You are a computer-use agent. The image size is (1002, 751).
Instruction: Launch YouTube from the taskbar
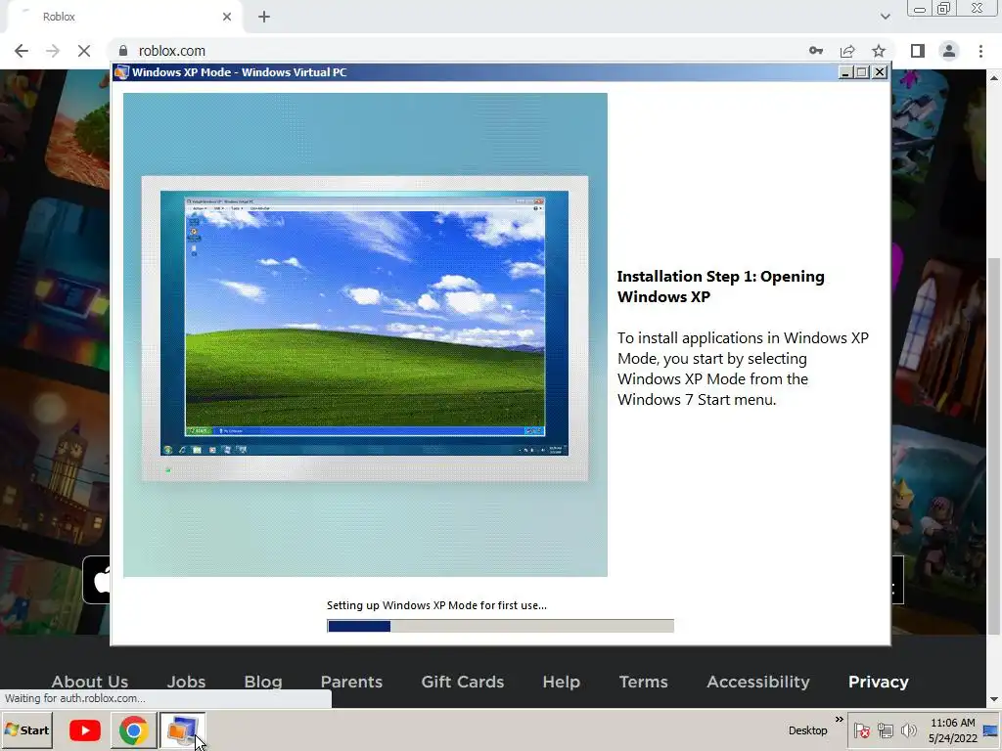pyautogui.click(x=84, y=729)
